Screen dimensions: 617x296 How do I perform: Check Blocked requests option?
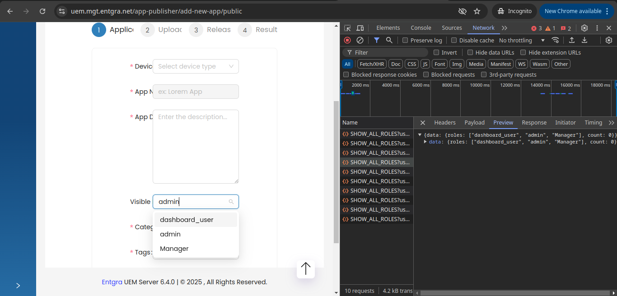426,74
